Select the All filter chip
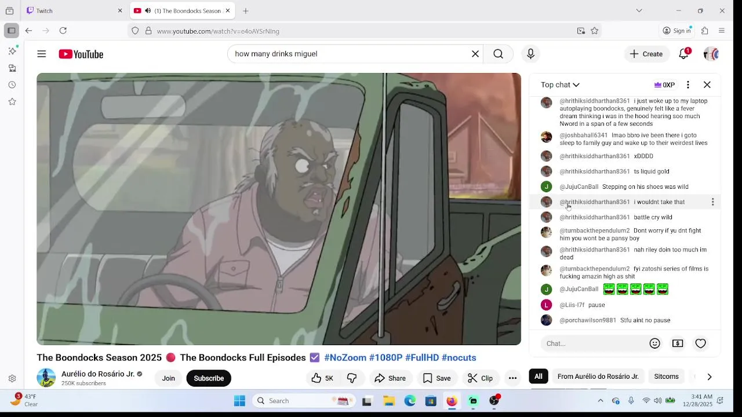This screenshot has width=742, height=417. pyautogui.click(x=539, y=376)
